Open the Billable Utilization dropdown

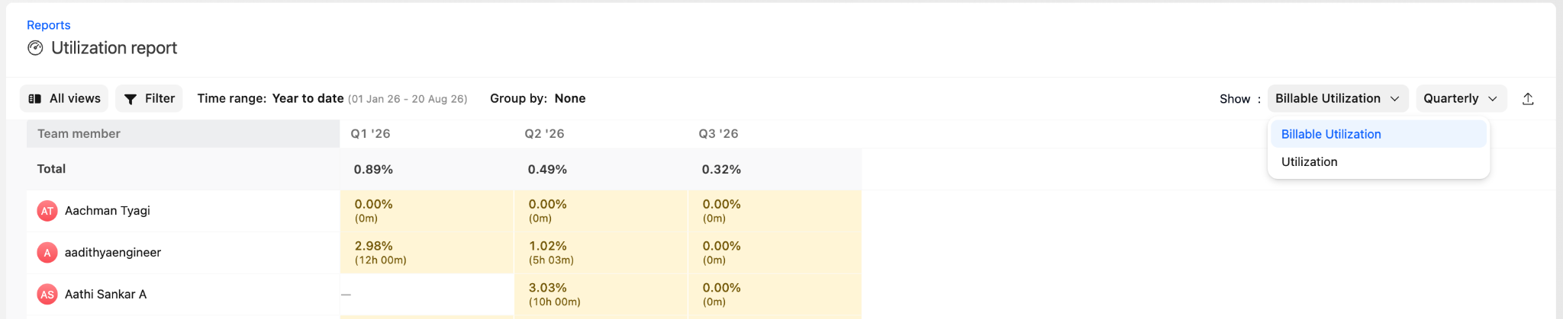point(1338,99)
